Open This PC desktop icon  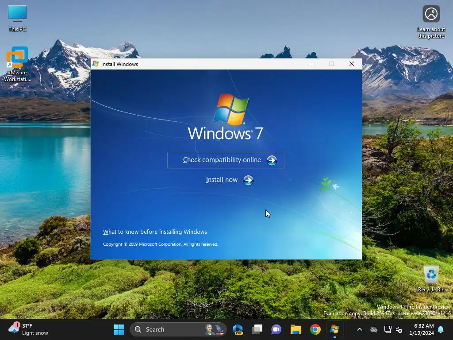[x=17, y=19]
